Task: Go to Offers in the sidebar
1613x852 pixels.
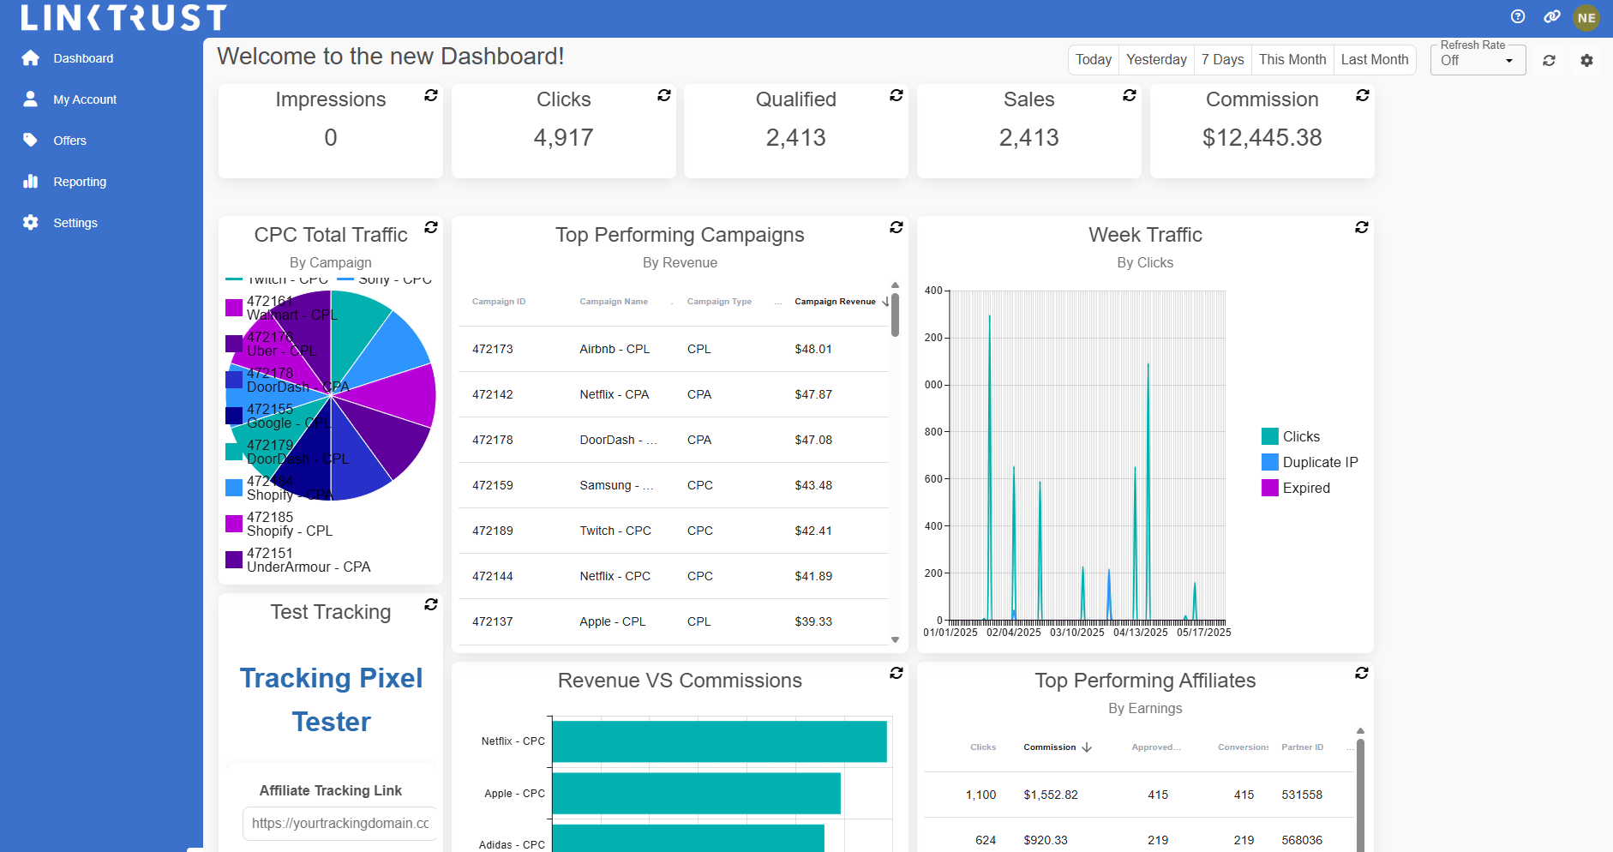Action: tap(69, 141)
